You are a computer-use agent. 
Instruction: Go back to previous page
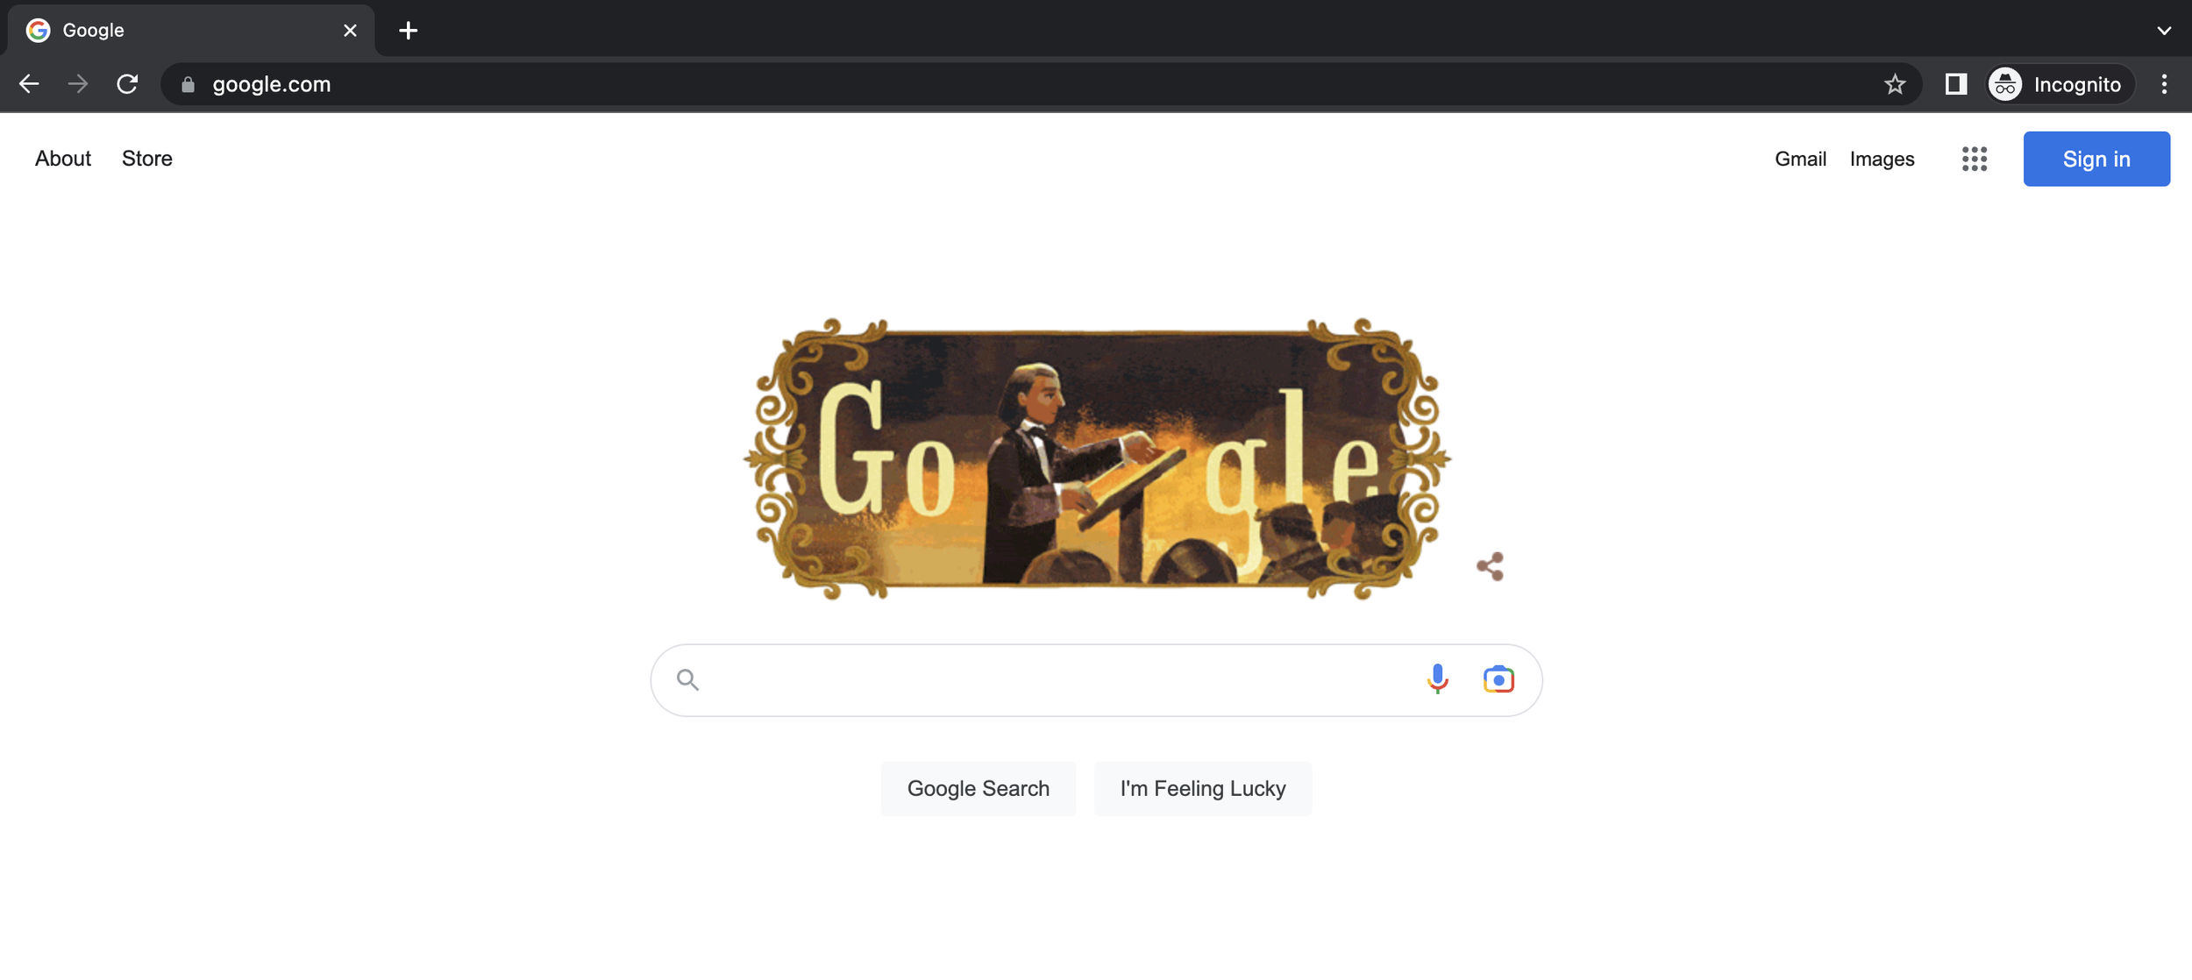(x=29, y=84)
